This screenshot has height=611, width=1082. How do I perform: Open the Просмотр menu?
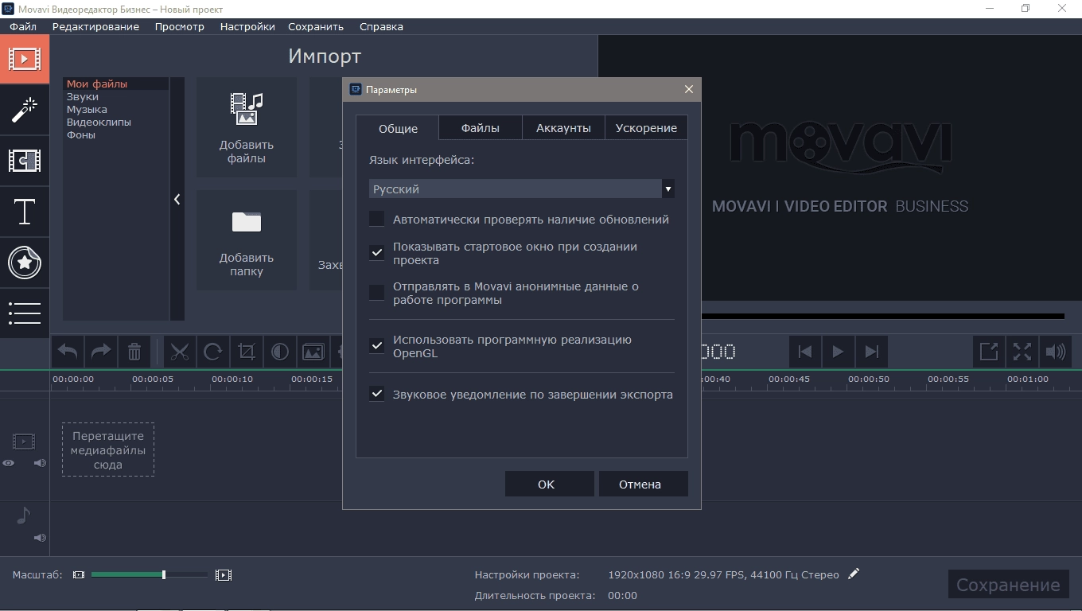(x=179, y=26)
